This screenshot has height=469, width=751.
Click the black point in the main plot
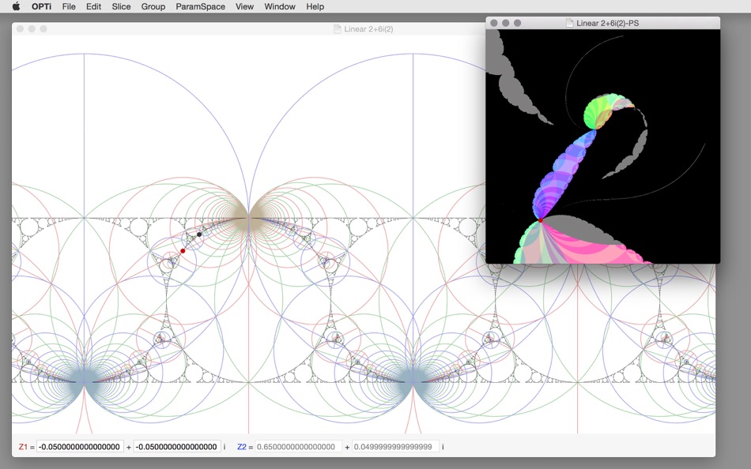[199, 234]
